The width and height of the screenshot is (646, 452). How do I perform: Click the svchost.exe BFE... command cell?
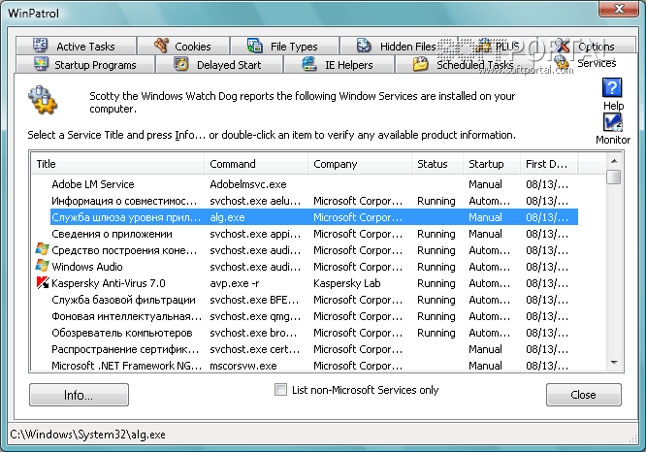point(254,300)
